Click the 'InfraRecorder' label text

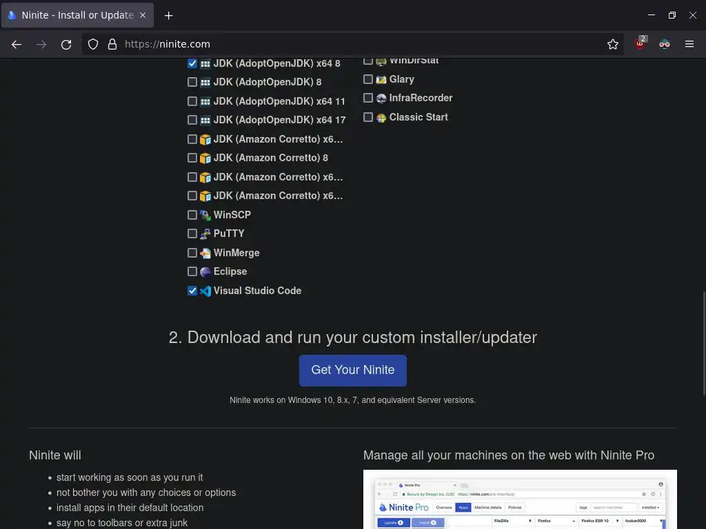421,98
